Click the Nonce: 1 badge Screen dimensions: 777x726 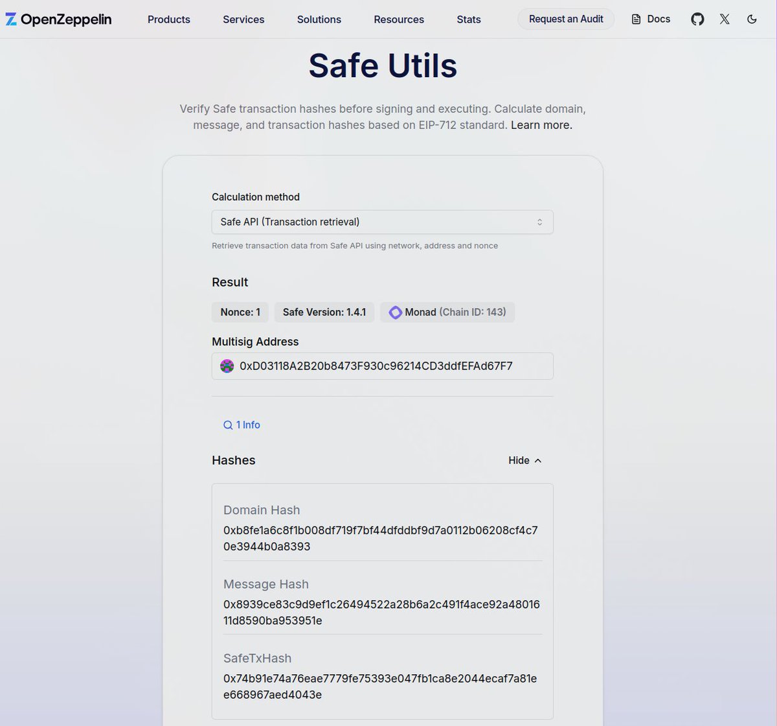click(x=240, y=312)
